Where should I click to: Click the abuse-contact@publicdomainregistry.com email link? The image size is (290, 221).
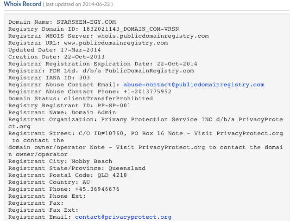(194, 84)
